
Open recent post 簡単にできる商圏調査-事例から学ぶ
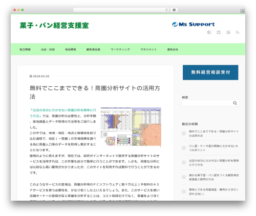[214, 191]
